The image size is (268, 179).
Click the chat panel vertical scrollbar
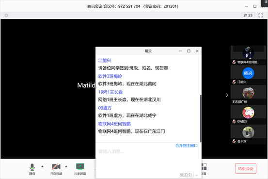click(201, 118)
